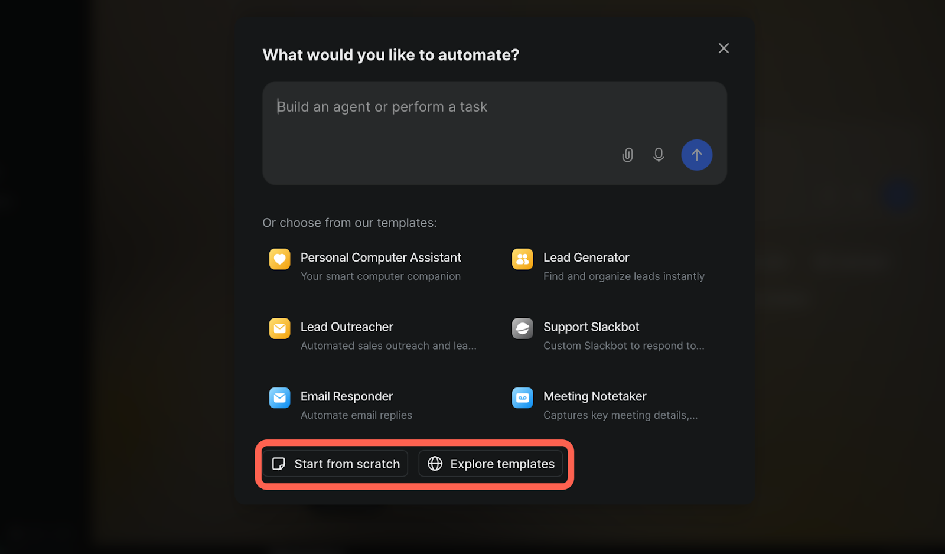
Task: Close the automate dialog
Action: [724, 48]
